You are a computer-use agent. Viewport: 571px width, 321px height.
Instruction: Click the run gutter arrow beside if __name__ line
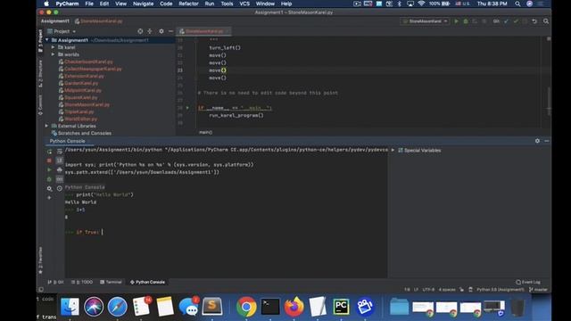coord(187,108)
